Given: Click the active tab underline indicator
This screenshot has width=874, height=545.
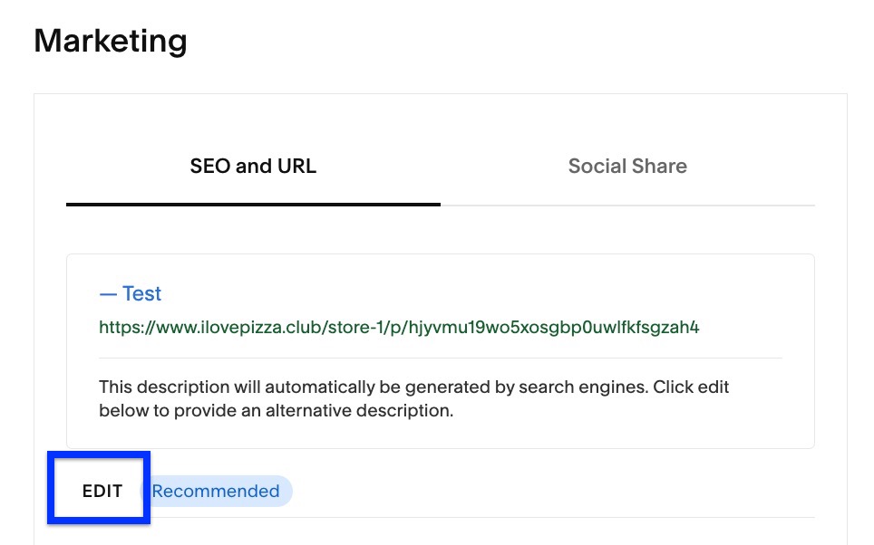Looking at the screenshot, I should (x=253, y=206).
